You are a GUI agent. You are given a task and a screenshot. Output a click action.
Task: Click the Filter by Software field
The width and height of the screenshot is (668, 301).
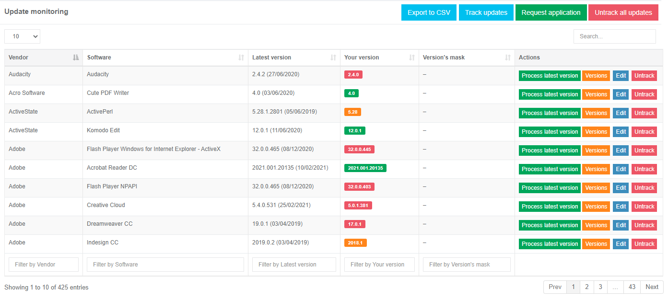pos(165,265)
